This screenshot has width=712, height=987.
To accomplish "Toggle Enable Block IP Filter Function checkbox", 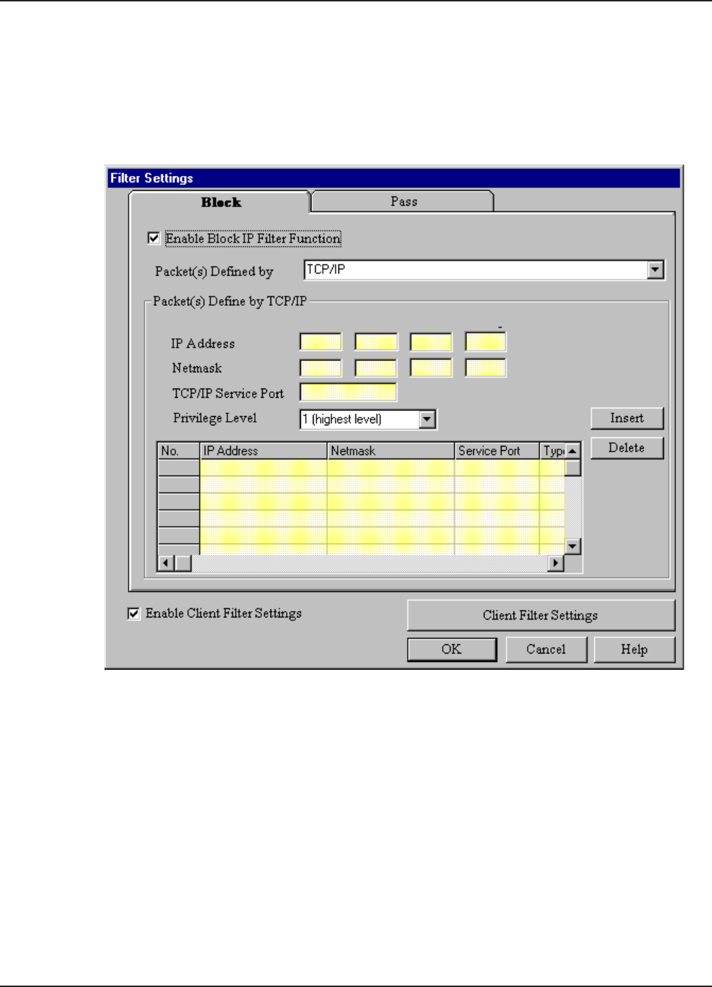I will click(154, 239).
